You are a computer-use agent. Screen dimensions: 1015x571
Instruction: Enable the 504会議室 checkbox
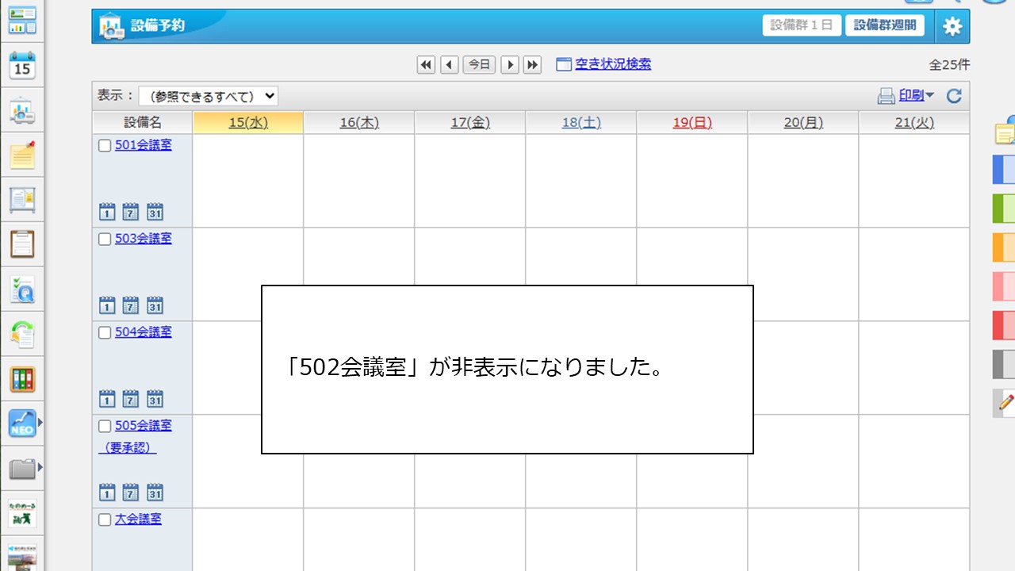[104, 331]
